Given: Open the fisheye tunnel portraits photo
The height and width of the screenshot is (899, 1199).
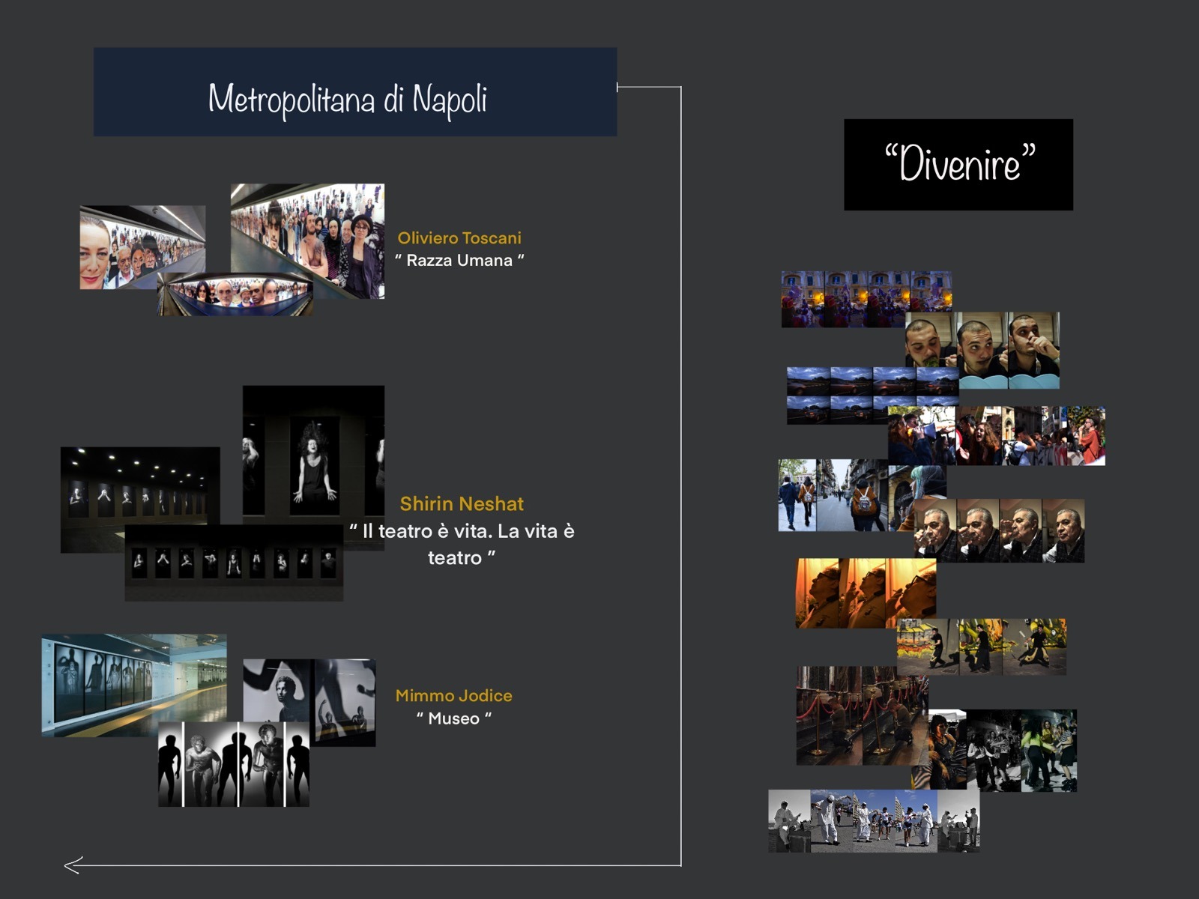Looking at the screenshot, I should click(x=235, y=294).
